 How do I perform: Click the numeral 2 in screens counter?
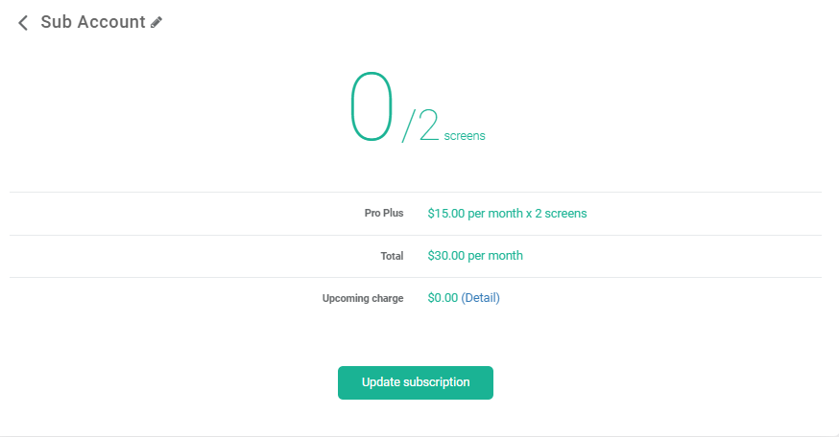tap(429, 125)
